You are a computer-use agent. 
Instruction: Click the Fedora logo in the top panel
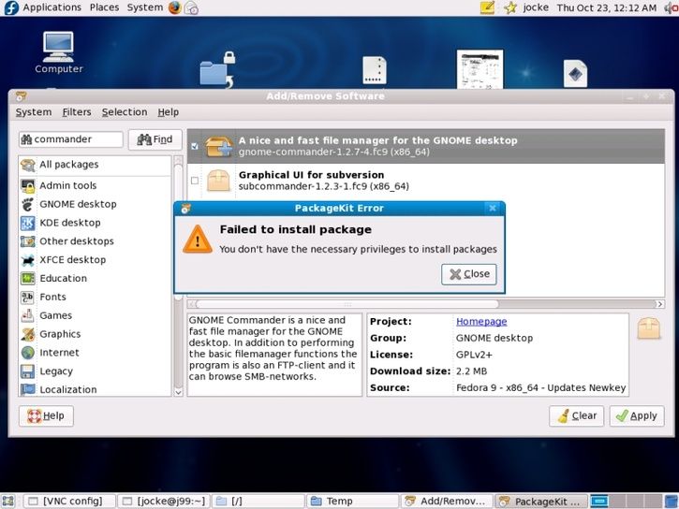10,7
